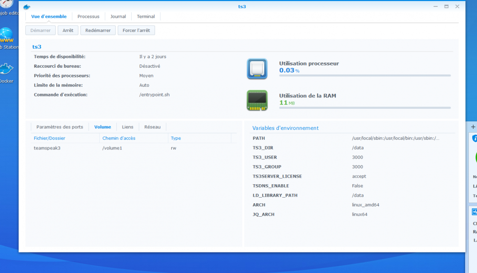This screenshot has width=477, height=273.
Task: Click the TS3_USER variable name
Action: [x=265, y=157]
